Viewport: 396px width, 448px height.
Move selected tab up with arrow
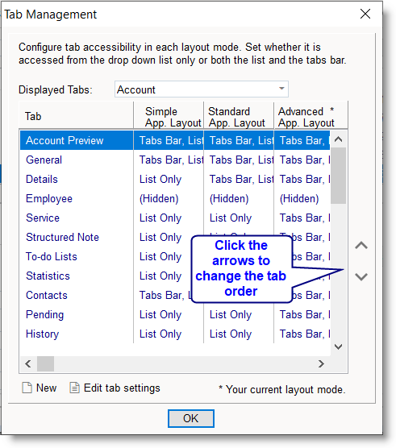(x=361, y=246)
